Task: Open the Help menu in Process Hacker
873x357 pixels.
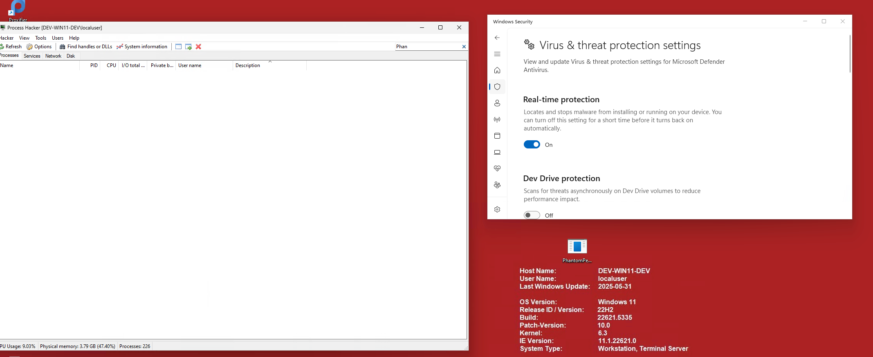Action: pos(74,38)
